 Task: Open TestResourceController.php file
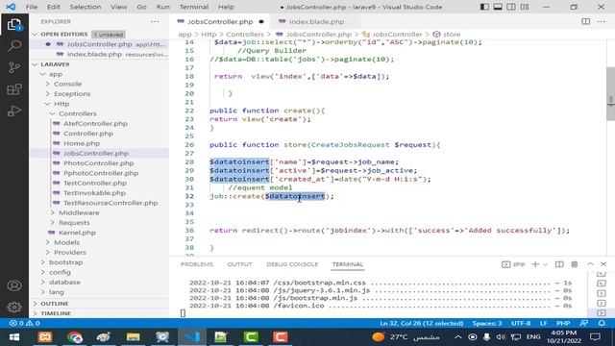click(111, 203)
